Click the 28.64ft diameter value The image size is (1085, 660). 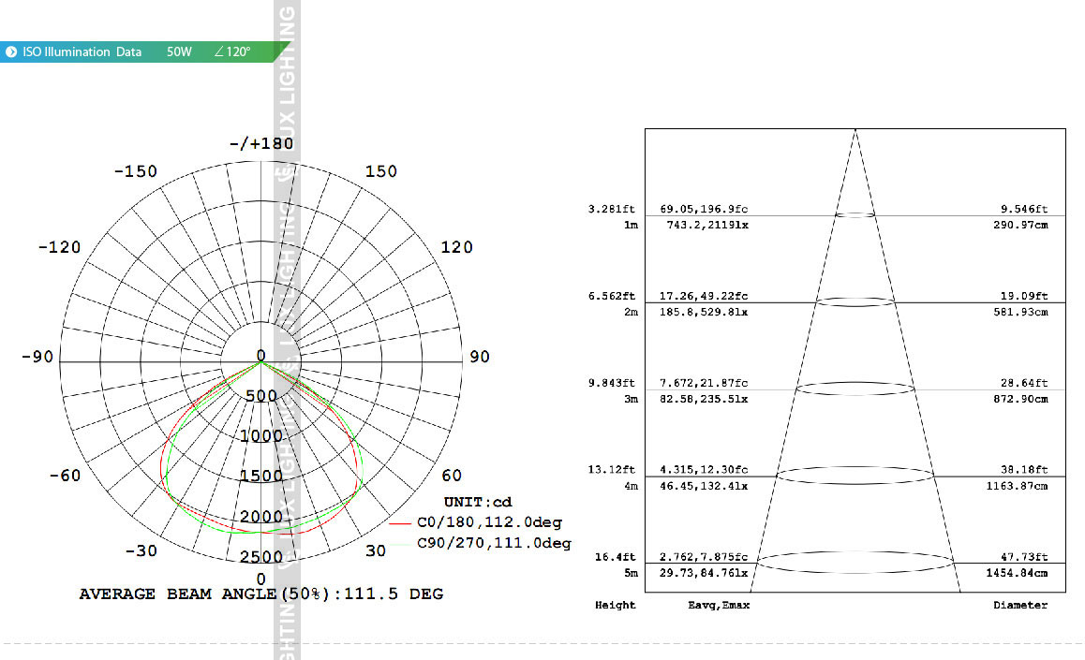click(x=1024, y=383)
